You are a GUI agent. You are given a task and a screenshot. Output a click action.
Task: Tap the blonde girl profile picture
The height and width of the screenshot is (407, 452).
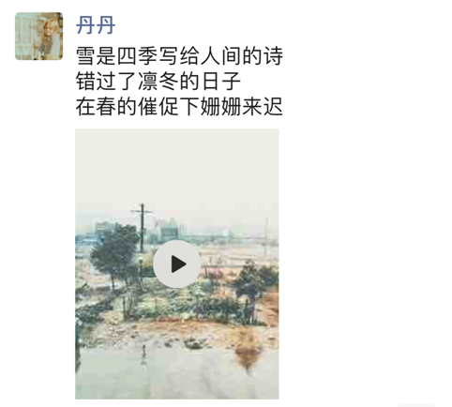[x=38, y=36]
